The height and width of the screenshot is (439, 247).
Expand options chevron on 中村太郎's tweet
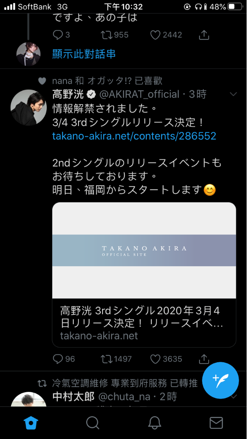pos(234,397)
